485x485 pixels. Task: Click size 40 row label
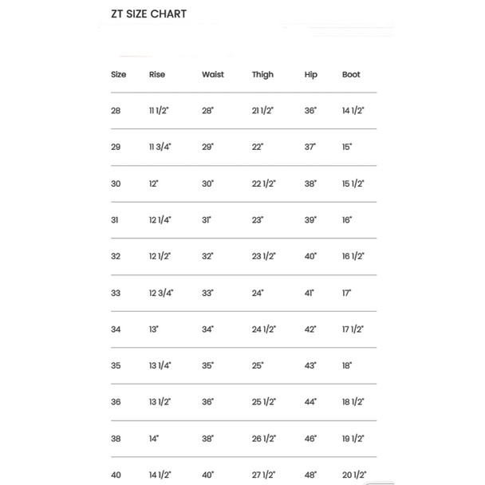116,475
